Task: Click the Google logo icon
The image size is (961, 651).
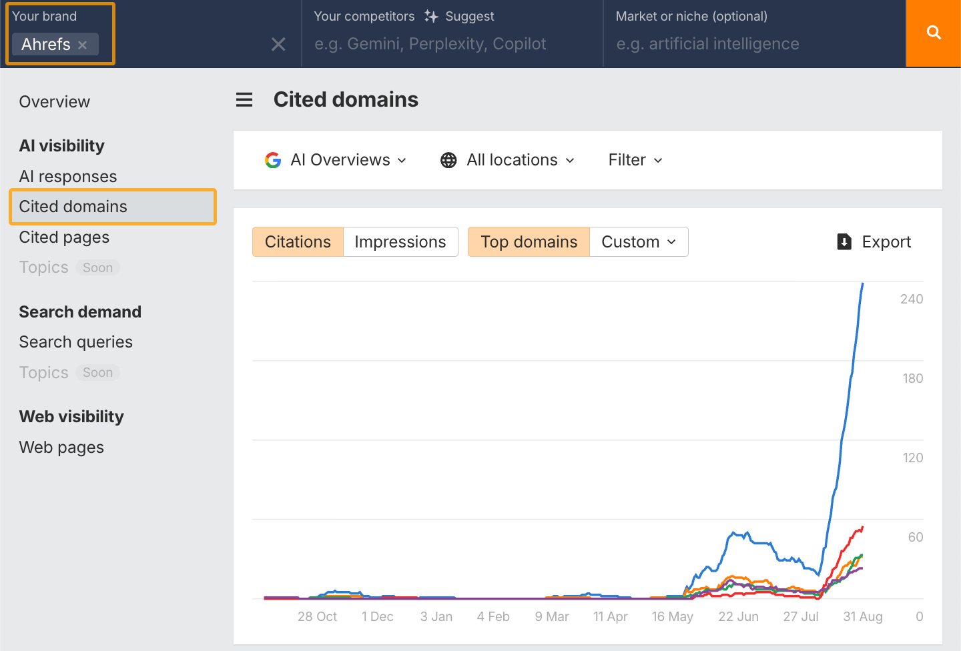Action: (273, 160)
